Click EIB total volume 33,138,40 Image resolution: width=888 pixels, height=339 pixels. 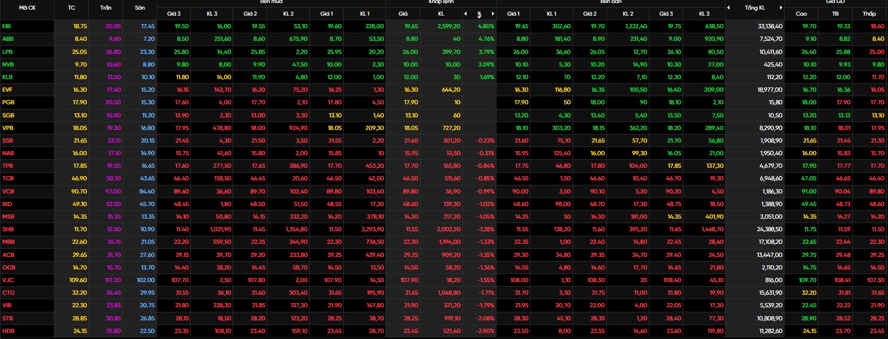[x=770, y=26]
